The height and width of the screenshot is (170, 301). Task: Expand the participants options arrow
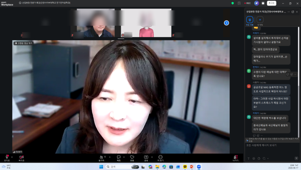pyautogui.click(x=110, y=157)
